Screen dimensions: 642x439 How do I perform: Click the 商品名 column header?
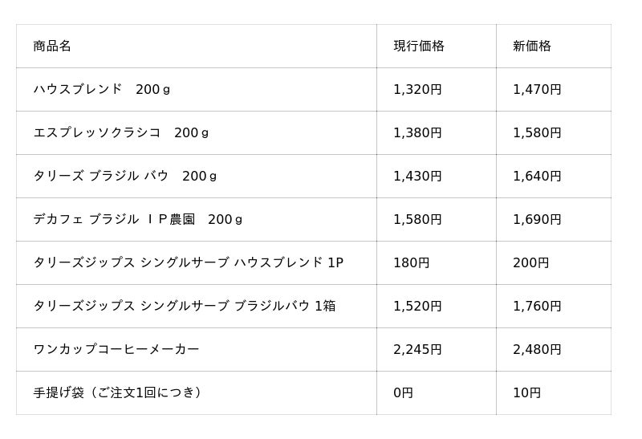click(52, 46)
